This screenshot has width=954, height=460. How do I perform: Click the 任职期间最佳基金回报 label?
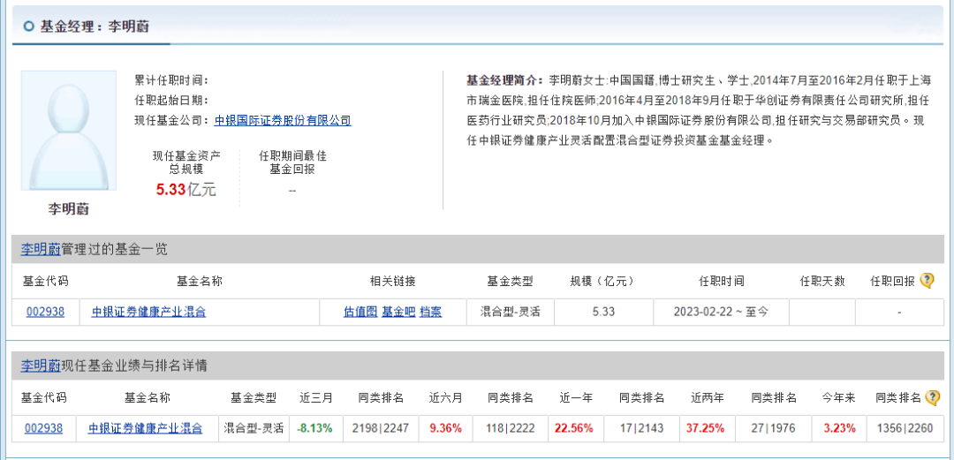(x=292, y=162)
